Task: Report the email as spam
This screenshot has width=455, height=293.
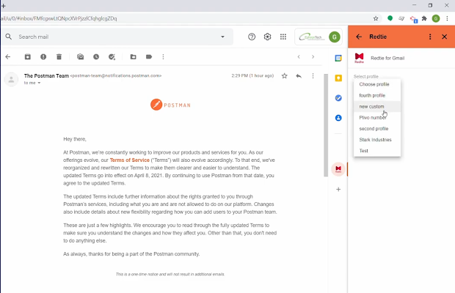Action: (x=43, y=56)
